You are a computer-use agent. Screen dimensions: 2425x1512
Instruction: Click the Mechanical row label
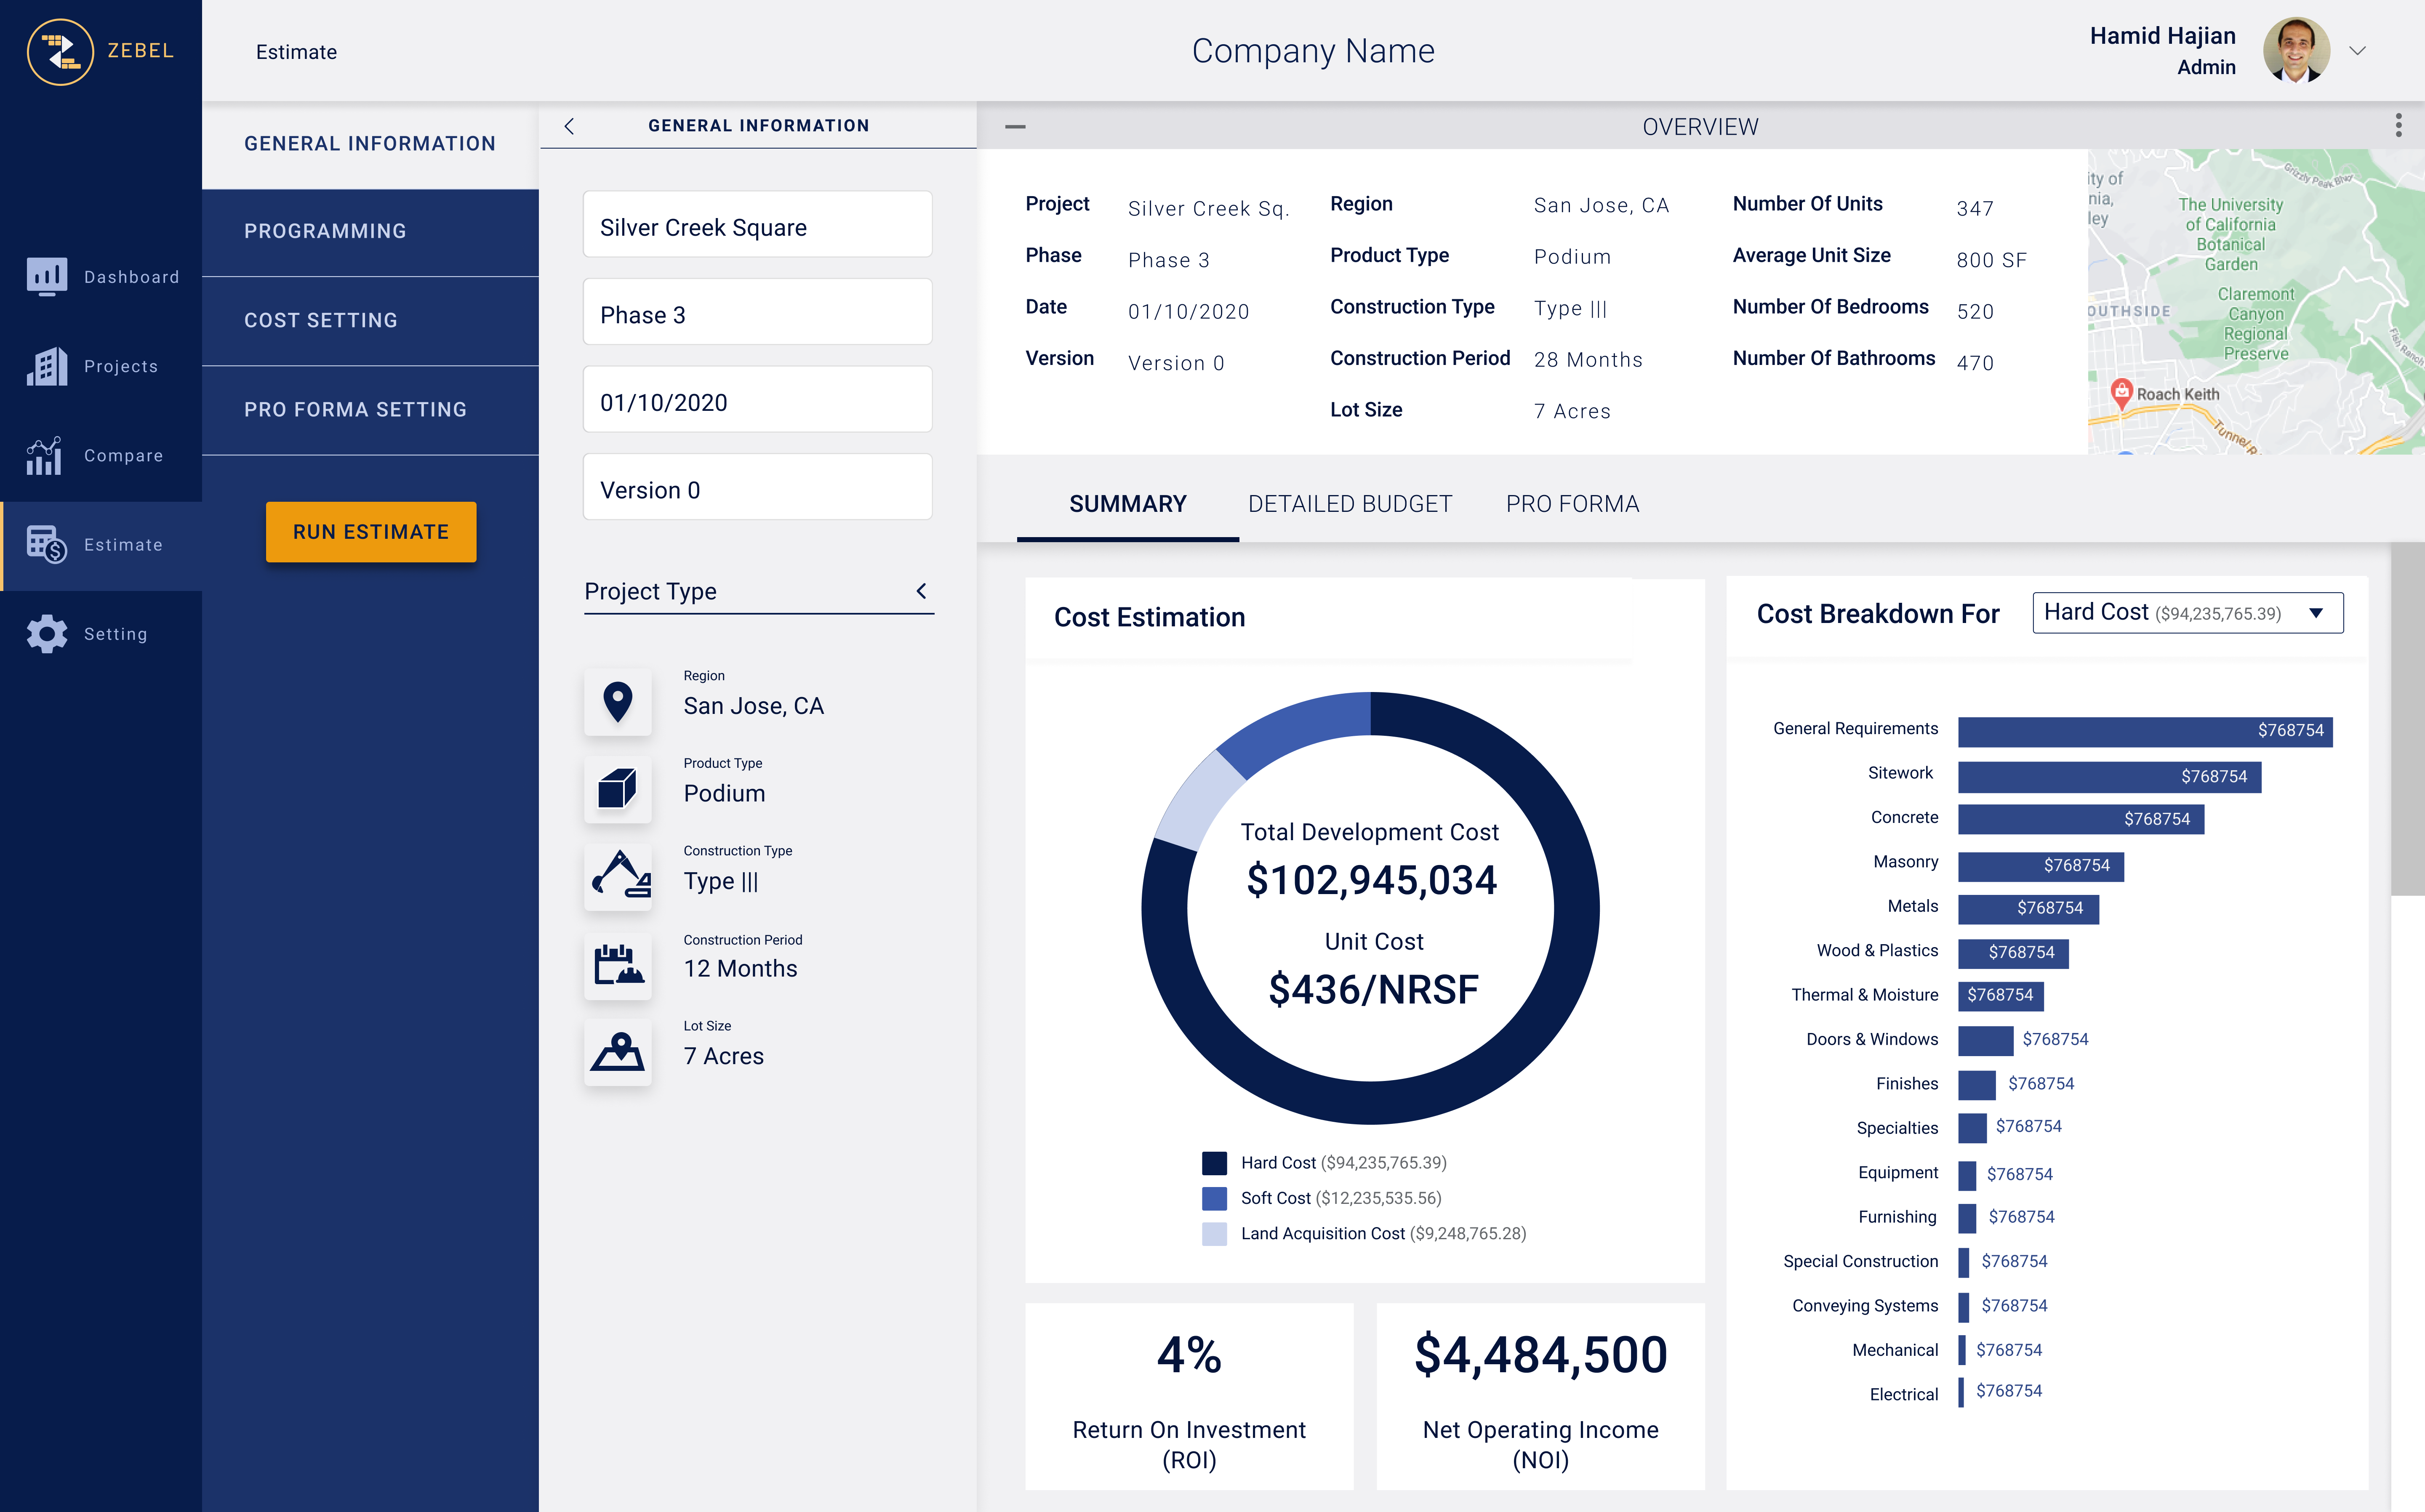(x=1895, y=1350)
